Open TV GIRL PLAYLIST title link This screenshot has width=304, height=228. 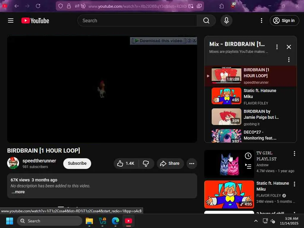click(x=266, y=156)
